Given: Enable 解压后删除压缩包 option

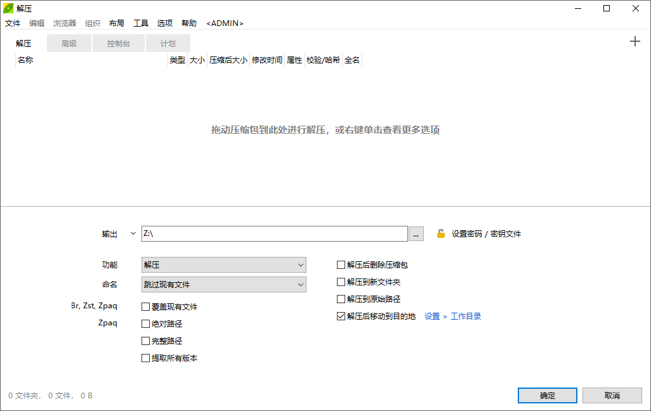Looking at the screenshot, I should coord(340,264).
